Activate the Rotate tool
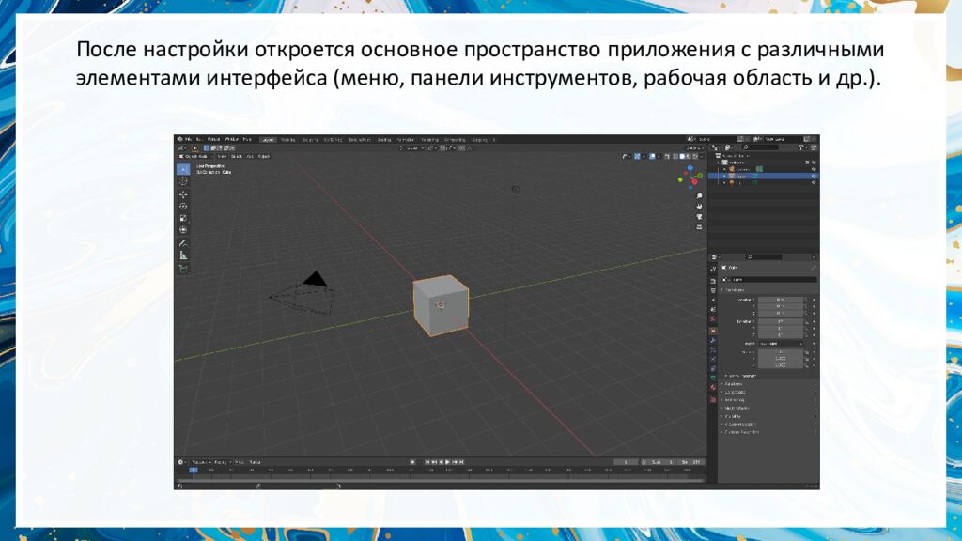This screenshot has width=962, height=541. click(x=183, y=206)
